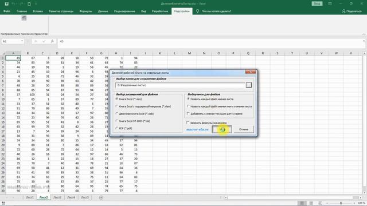The height and width of the screenshot is (206, 367).
Task: Click the Вход sign-in button
Action: pos(317,3)
